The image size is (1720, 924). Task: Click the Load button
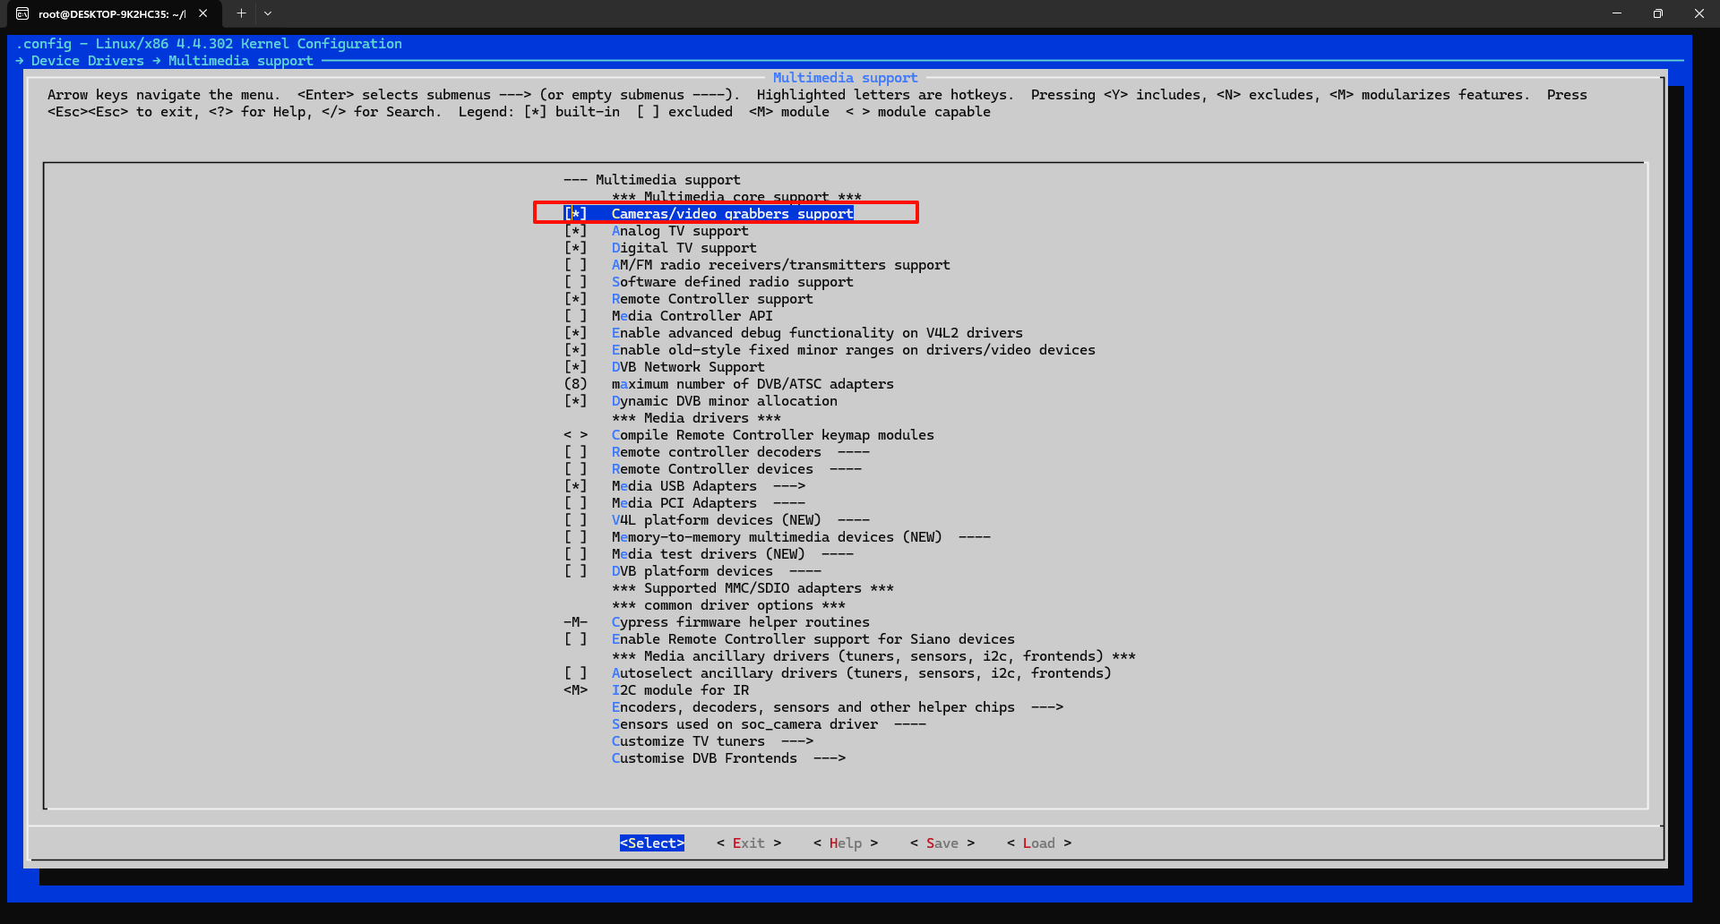[1038, 843]
